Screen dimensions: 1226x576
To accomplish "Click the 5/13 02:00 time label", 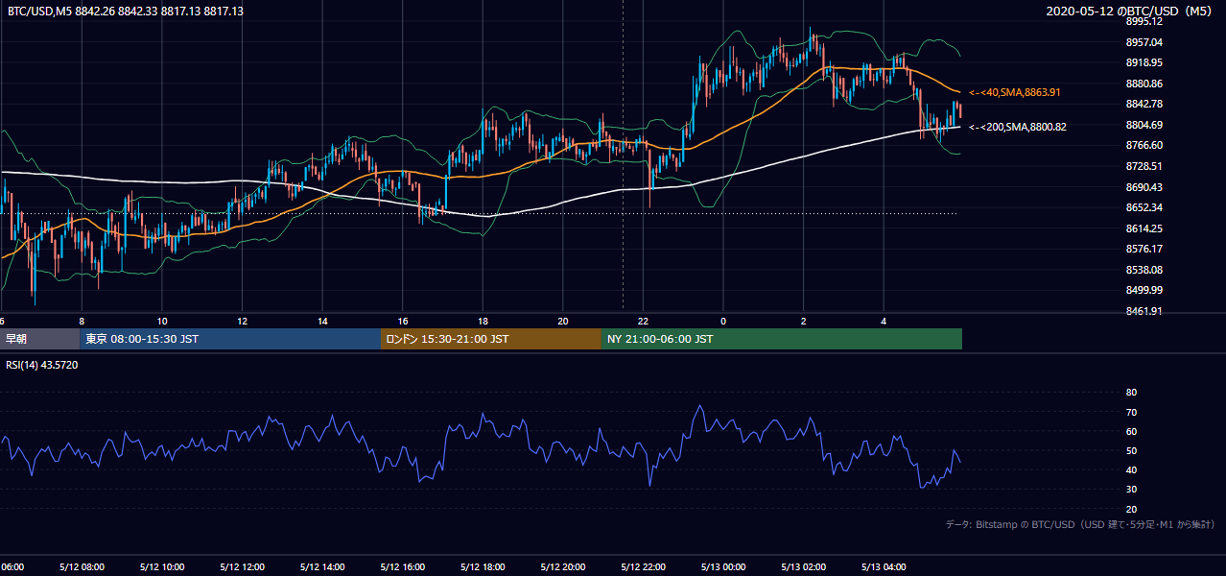I will pyautogui.click(x=804, y=567).
